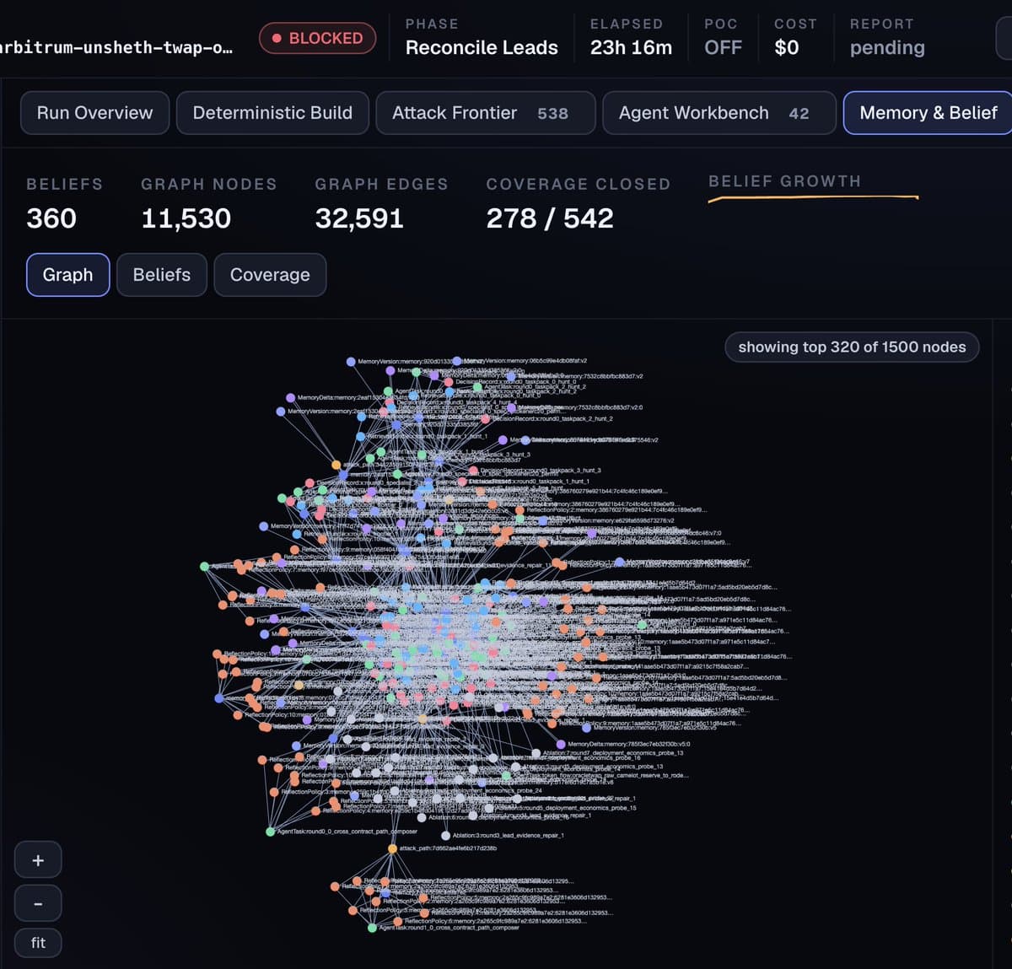Zoom in with the plus button
Image resolution: width=1012 pixels, height=969 pixels.
38,860
